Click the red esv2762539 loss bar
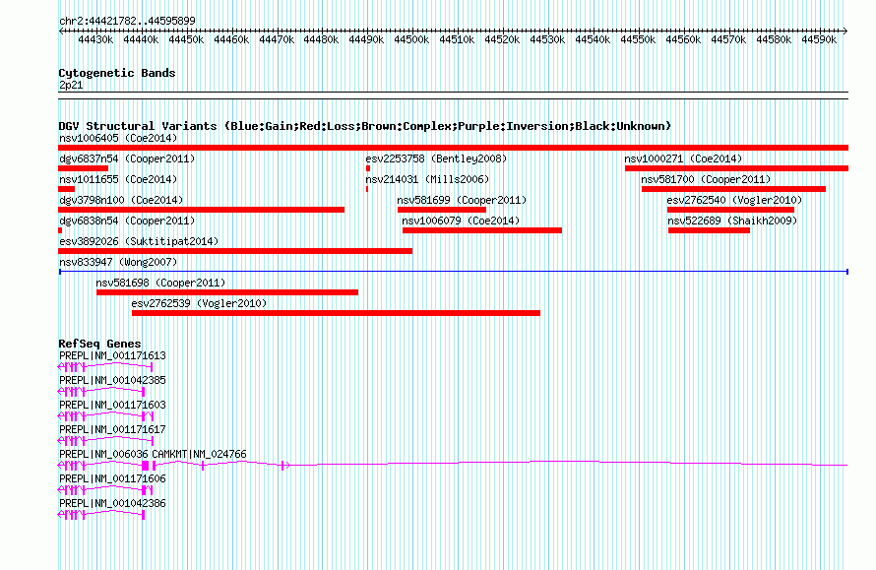 point(336,313)
